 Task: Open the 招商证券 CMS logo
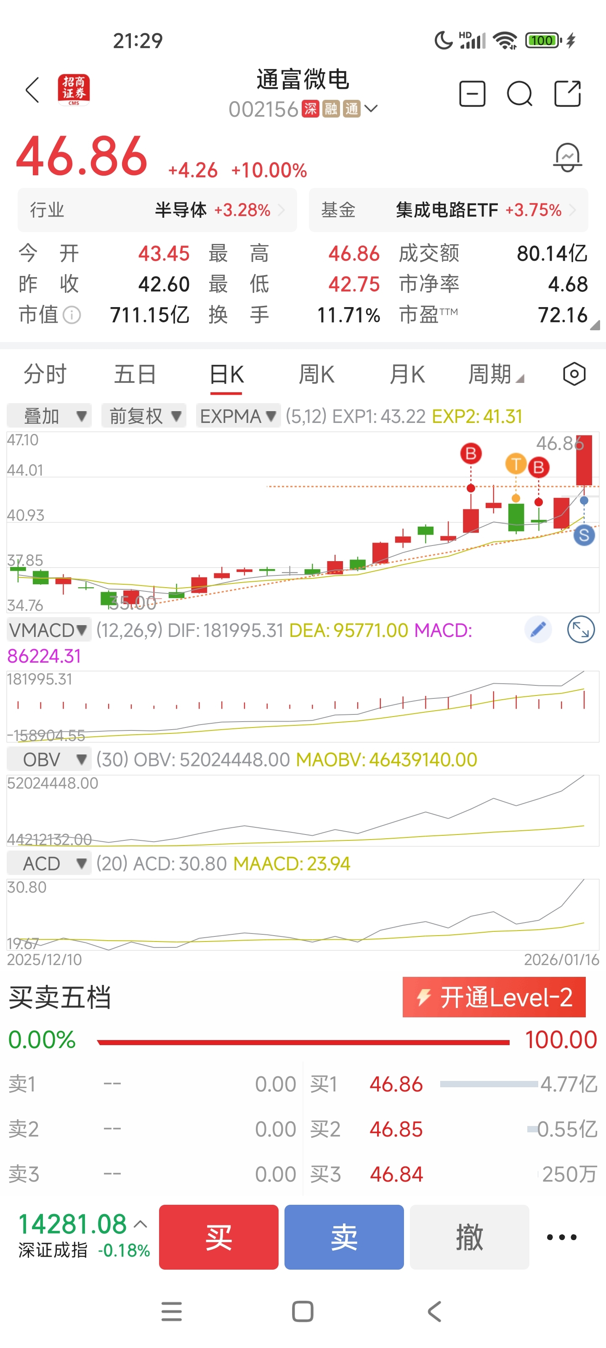click(x=74, y=89)
